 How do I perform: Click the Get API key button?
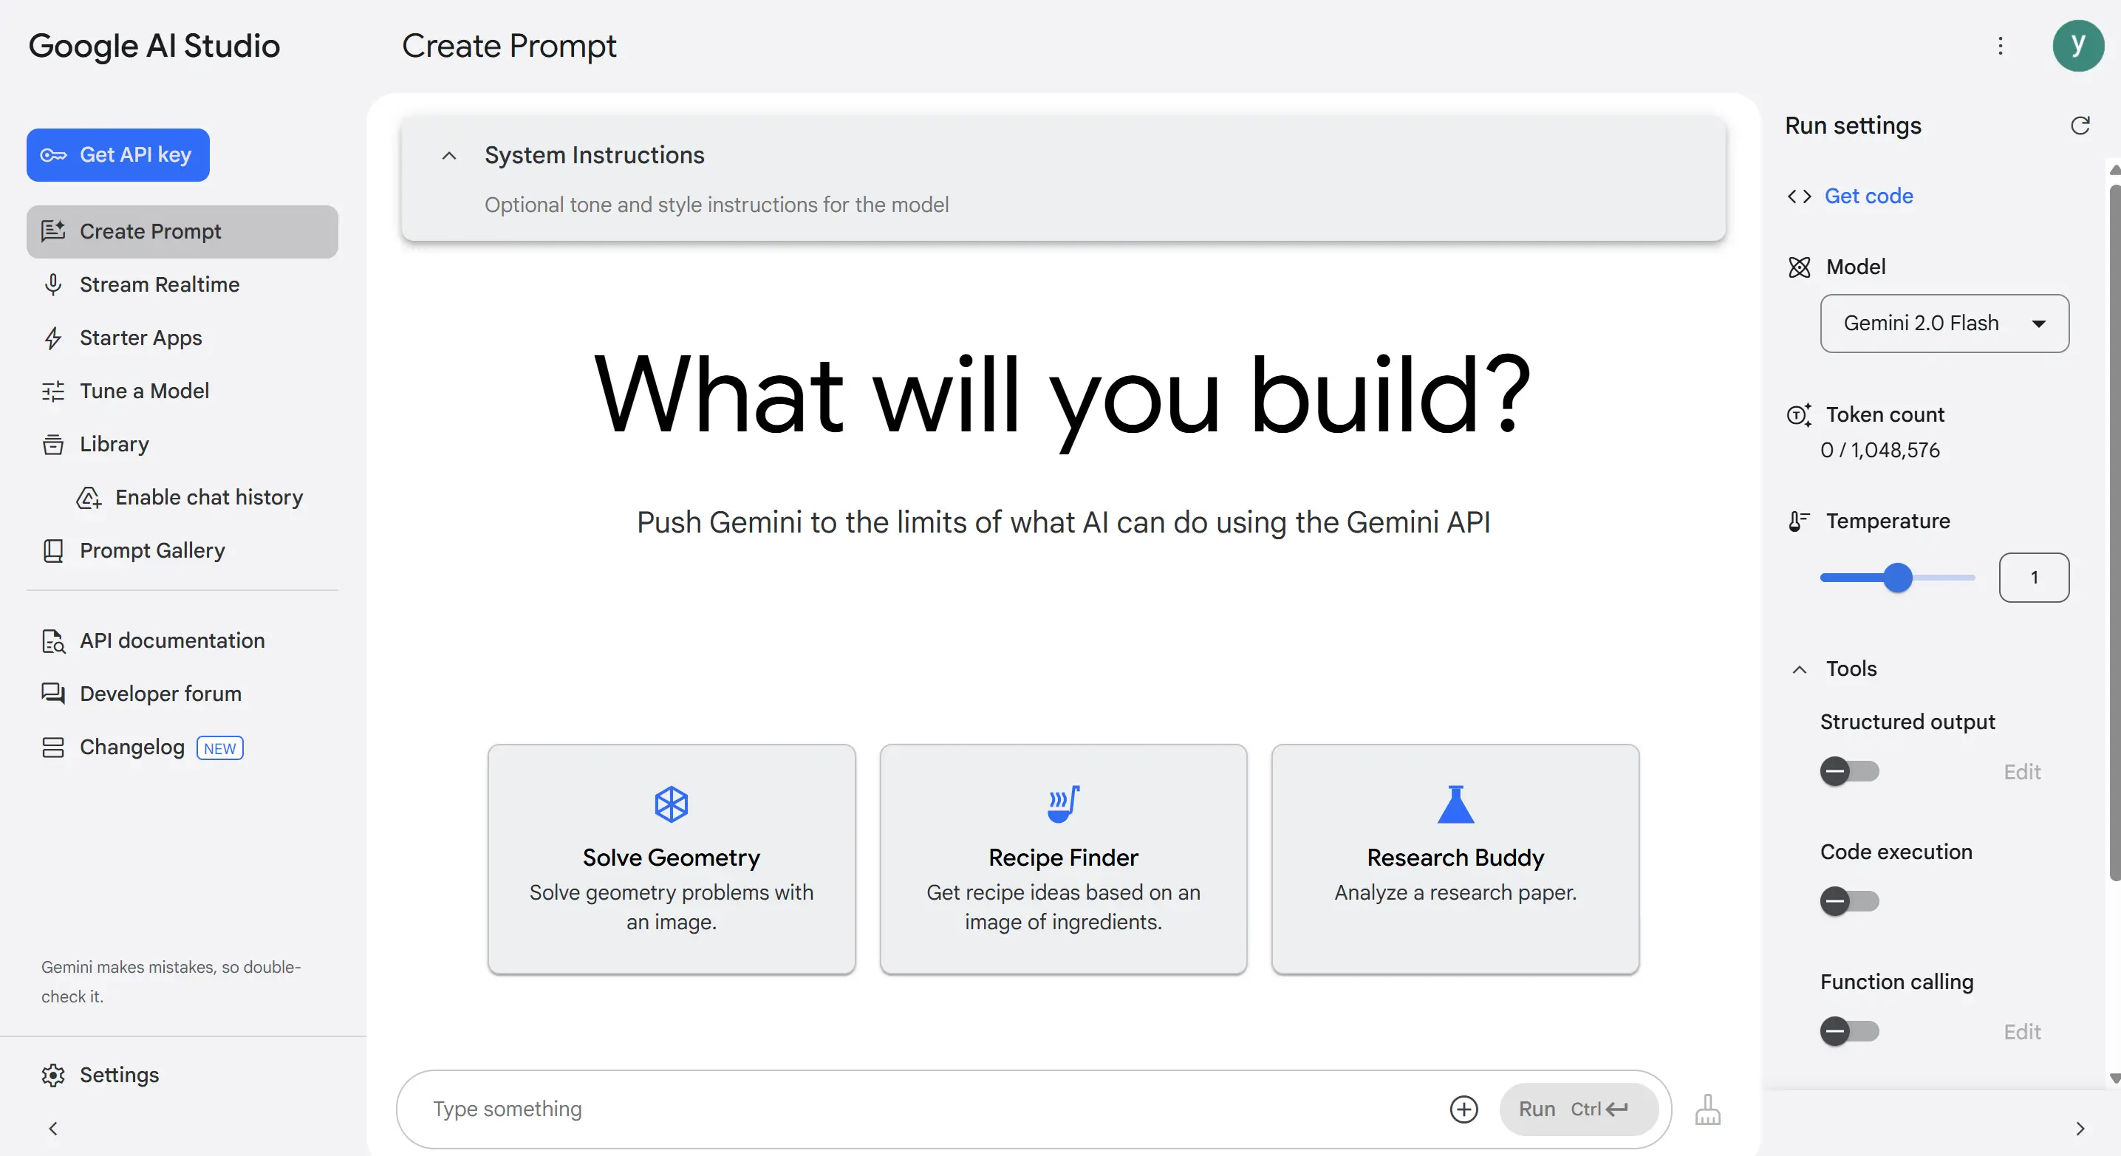(117, 155)
